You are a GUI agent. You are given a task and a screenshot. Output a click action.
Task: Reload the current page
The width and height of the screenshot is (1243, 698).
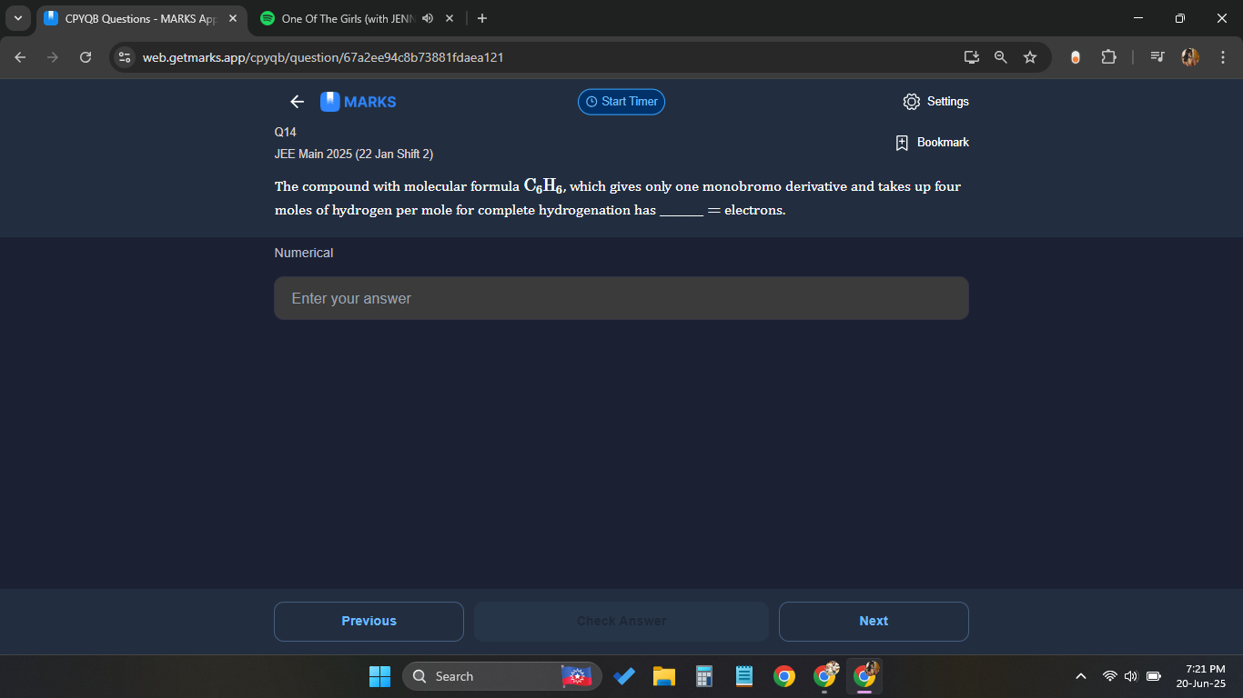coord(86,57)
